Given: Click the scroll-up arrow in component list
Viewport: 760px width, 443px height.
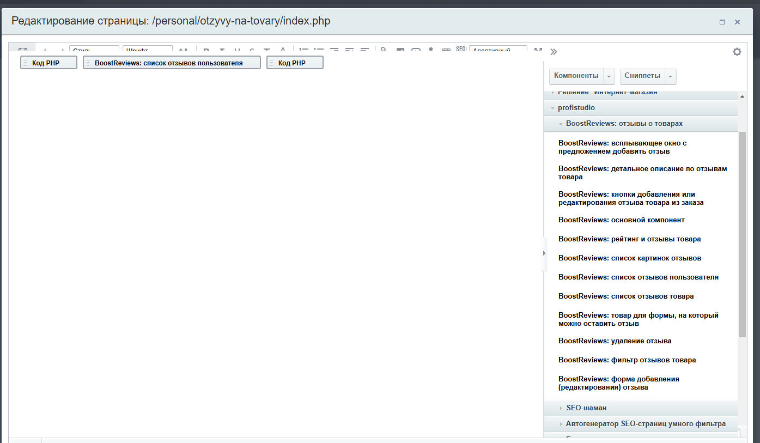Looking at the screenshot, I should (742, 96).
